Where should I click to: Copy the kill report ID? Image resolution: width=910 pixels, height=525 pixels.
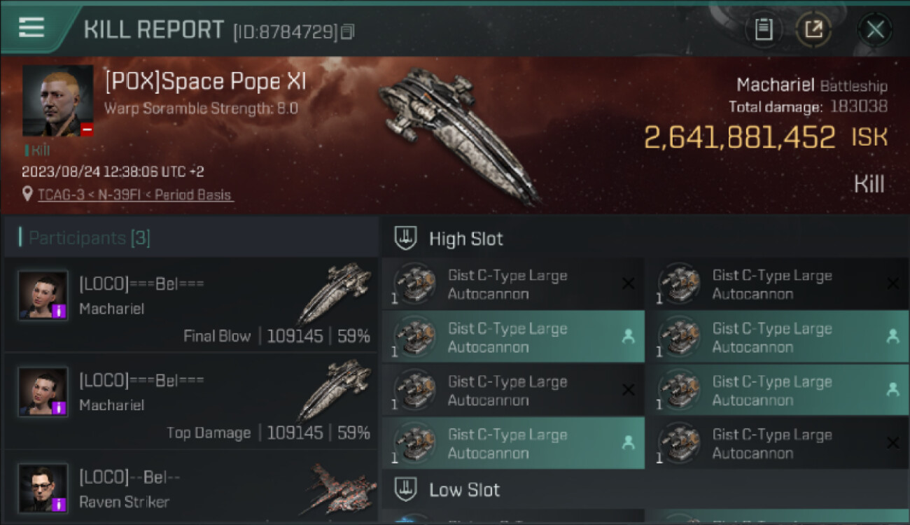coord(348,31)
